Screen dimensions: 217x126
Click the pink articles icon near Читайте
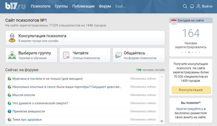[66, 55]
